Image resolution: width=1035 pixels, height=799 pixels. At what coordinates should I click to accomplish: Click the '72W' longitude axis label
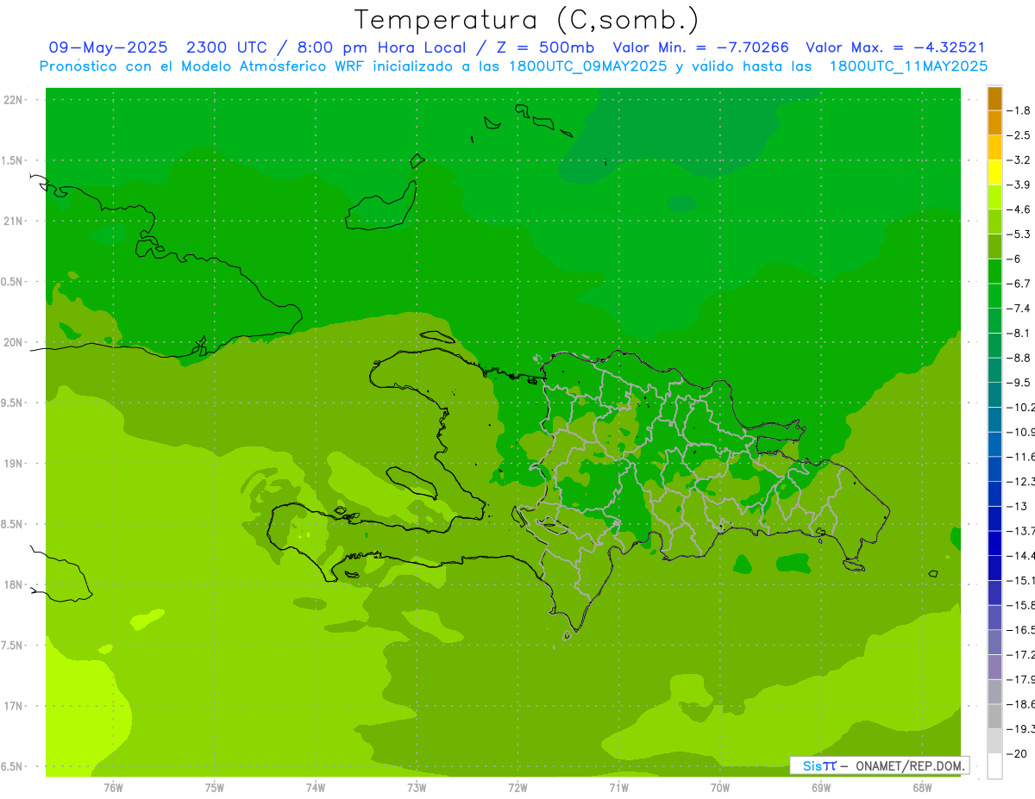click(x=517, y=788)
